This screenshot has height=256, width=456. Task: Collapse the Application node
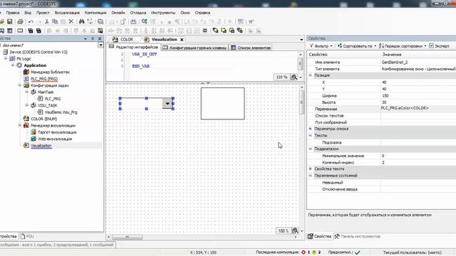(x=13, y=65)
